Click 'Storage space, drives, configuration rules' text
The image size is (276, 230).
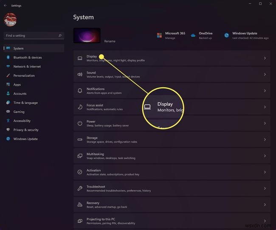click(x=112, y=142)
